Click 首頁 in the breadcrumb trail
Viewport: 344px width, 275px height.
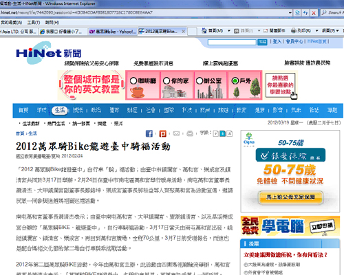20,133
